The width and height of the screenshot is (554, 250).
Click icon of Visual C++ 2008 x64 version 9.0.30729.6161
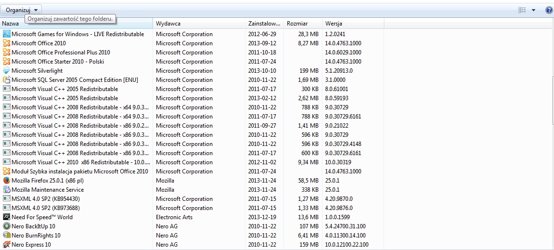click(x=6, y=117)
